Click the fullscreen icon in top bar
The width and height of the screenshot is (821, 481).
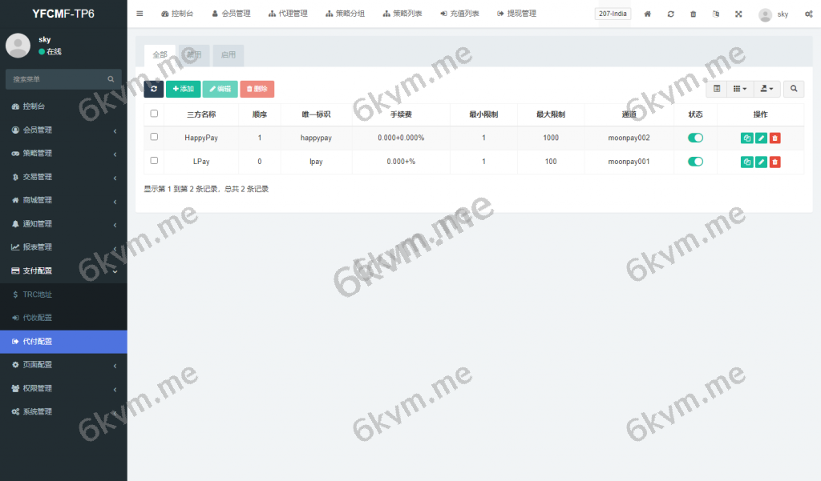tap(738, 14)
